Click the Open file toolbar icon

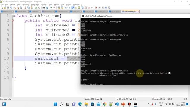coord(5,7)
